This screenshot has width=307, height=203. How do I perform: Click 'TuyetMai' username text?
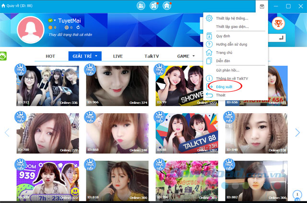pyautogui.click(x=70, y=21)
